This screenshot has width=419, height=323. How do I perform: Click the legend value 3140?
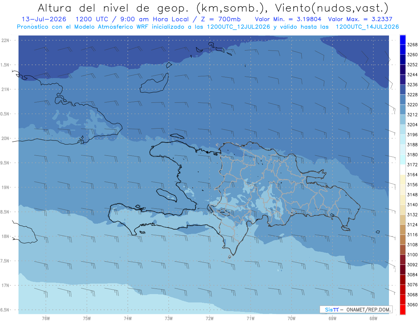(412, 205)
